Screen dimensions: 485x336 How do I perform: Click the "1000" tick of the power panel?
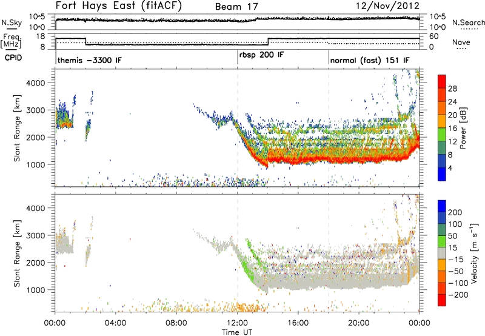pyautogui.click(x=36, y=164)
